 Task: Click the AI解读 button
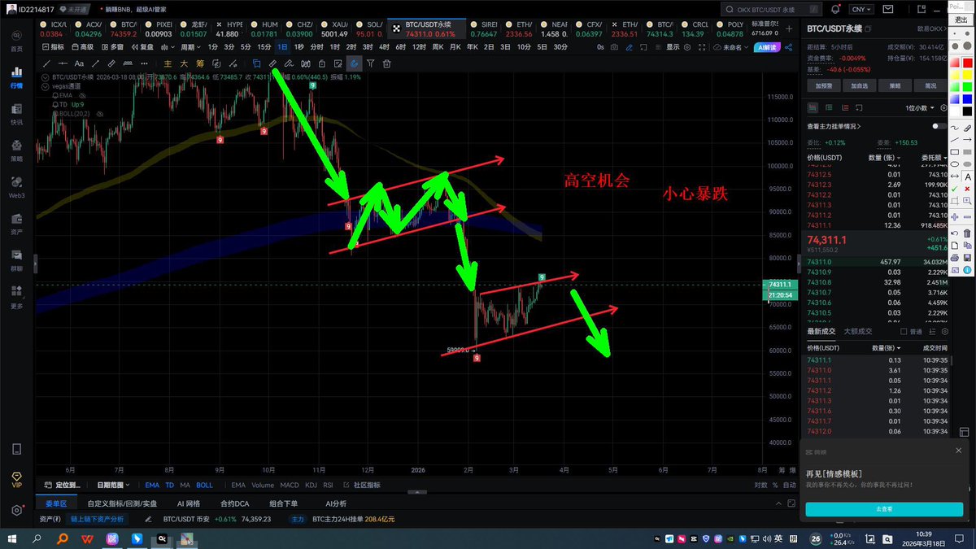tap(768, 47)
